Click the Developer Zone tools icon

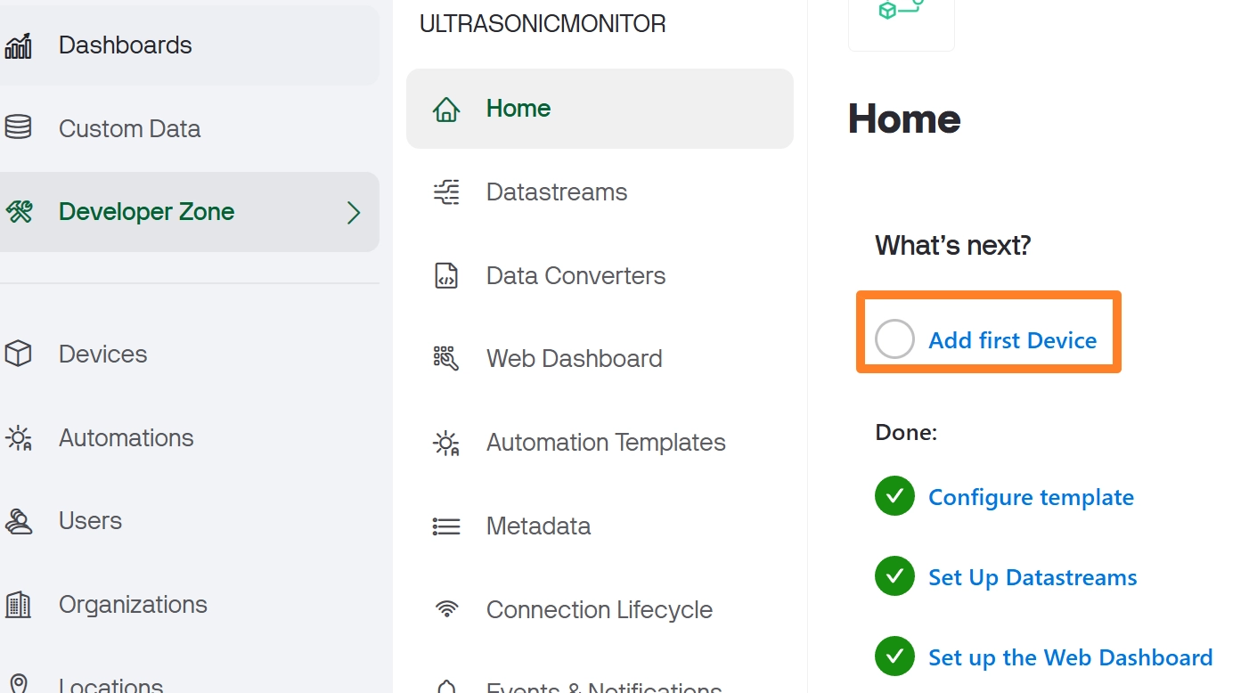(19, 212)
